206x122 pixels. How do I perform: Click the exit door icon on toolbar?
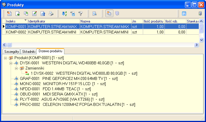[x=200, y=13]
